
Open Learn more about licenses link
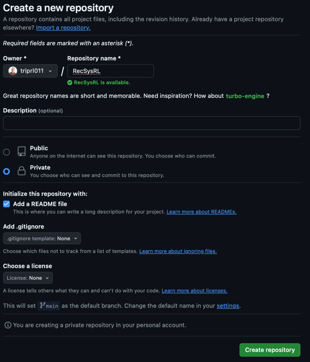[195, 290]
